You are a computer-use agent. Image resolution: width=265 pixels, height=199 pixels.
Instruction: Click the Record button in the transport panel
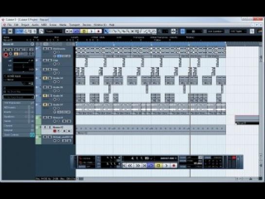coord(174,165)
